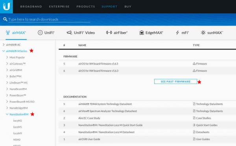Click the See Past Firmware button
Image resolution: width=236 pixels, height=146 pixels.
pos(175,81)
